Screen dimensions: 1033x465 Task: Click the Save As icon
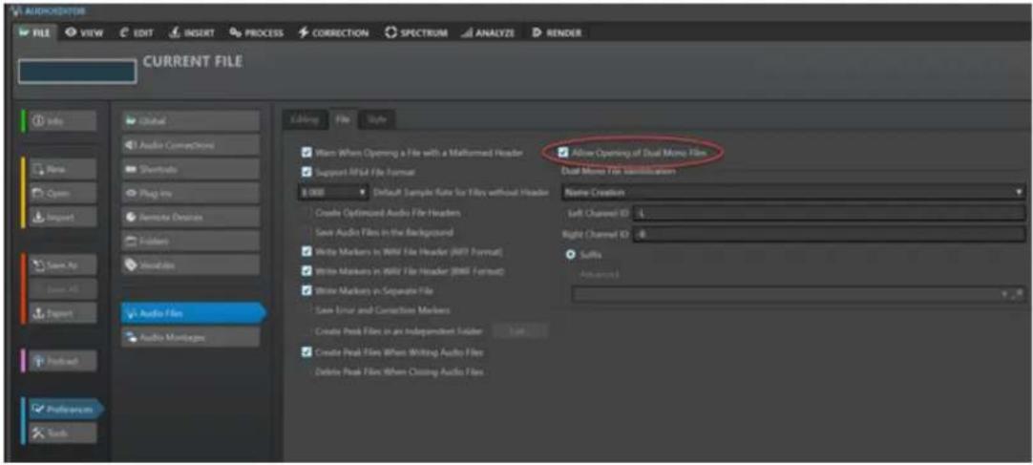click(38, 264)
